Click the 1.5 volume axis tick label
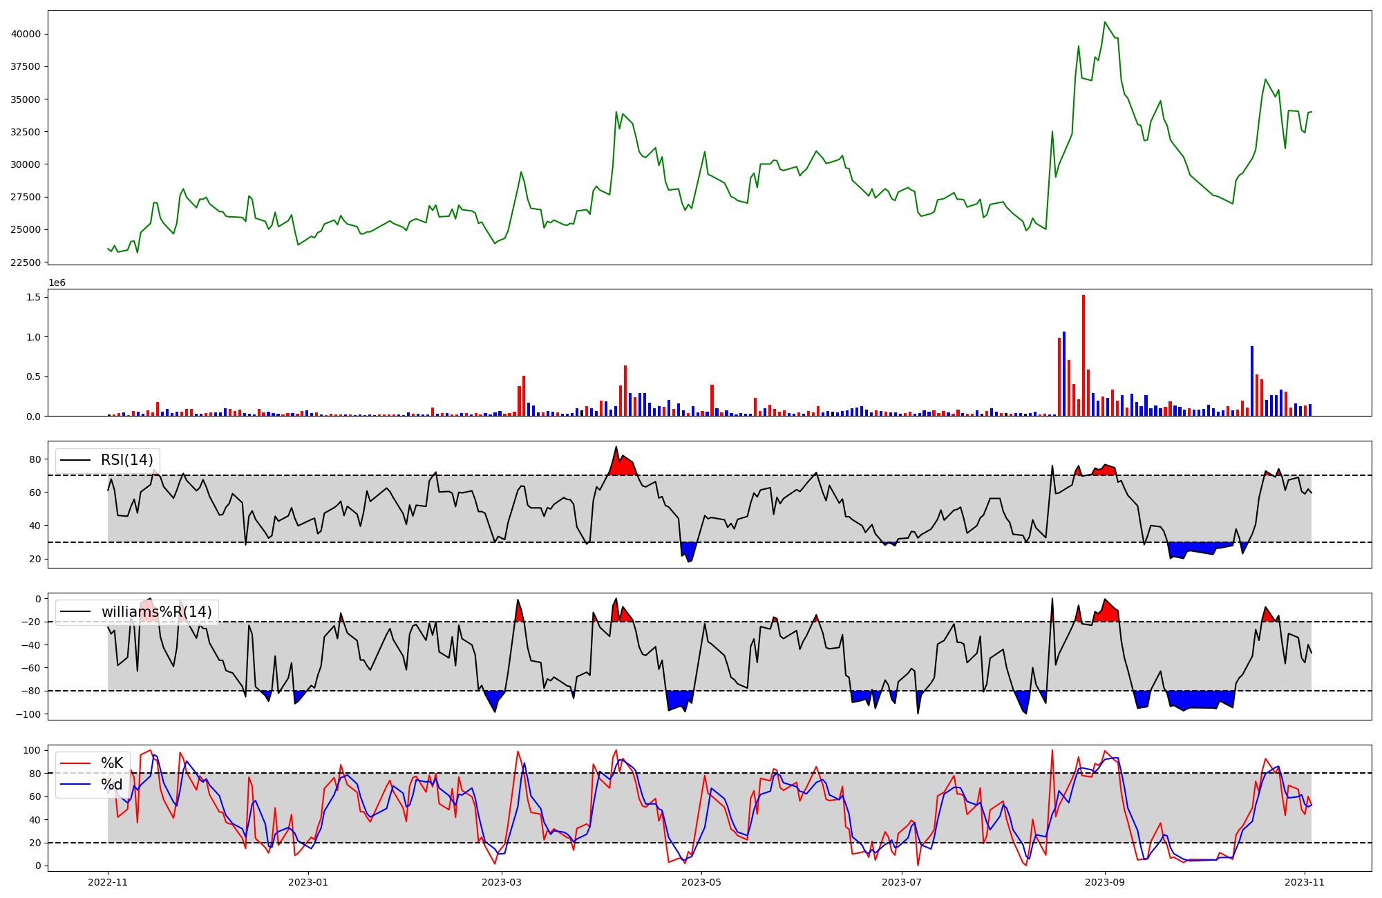 tap(33, 297)
